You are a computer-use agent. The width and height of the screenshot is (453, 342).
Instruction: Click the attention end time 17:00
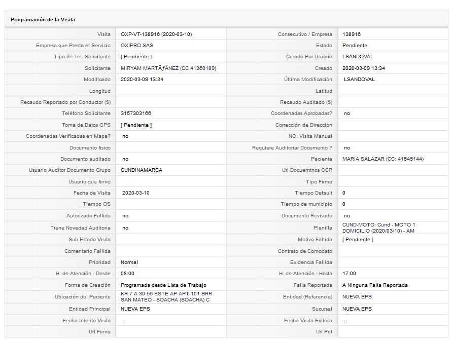click(349, 273)
